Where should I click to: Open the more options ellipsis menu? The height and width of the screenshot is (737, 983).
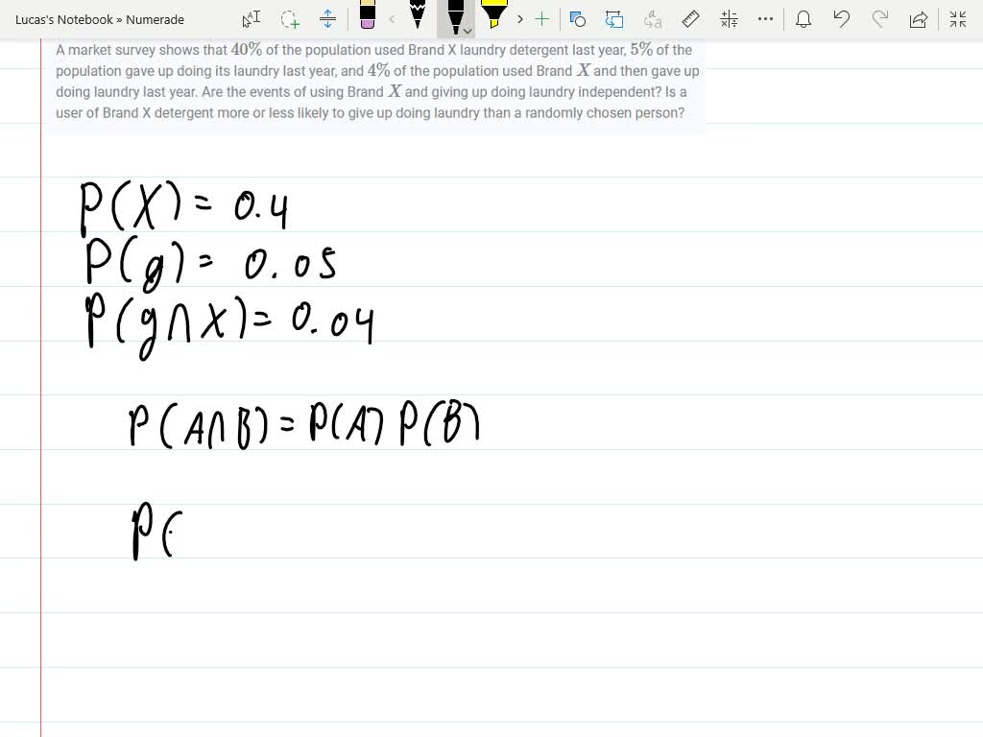[x=765, y=19]
